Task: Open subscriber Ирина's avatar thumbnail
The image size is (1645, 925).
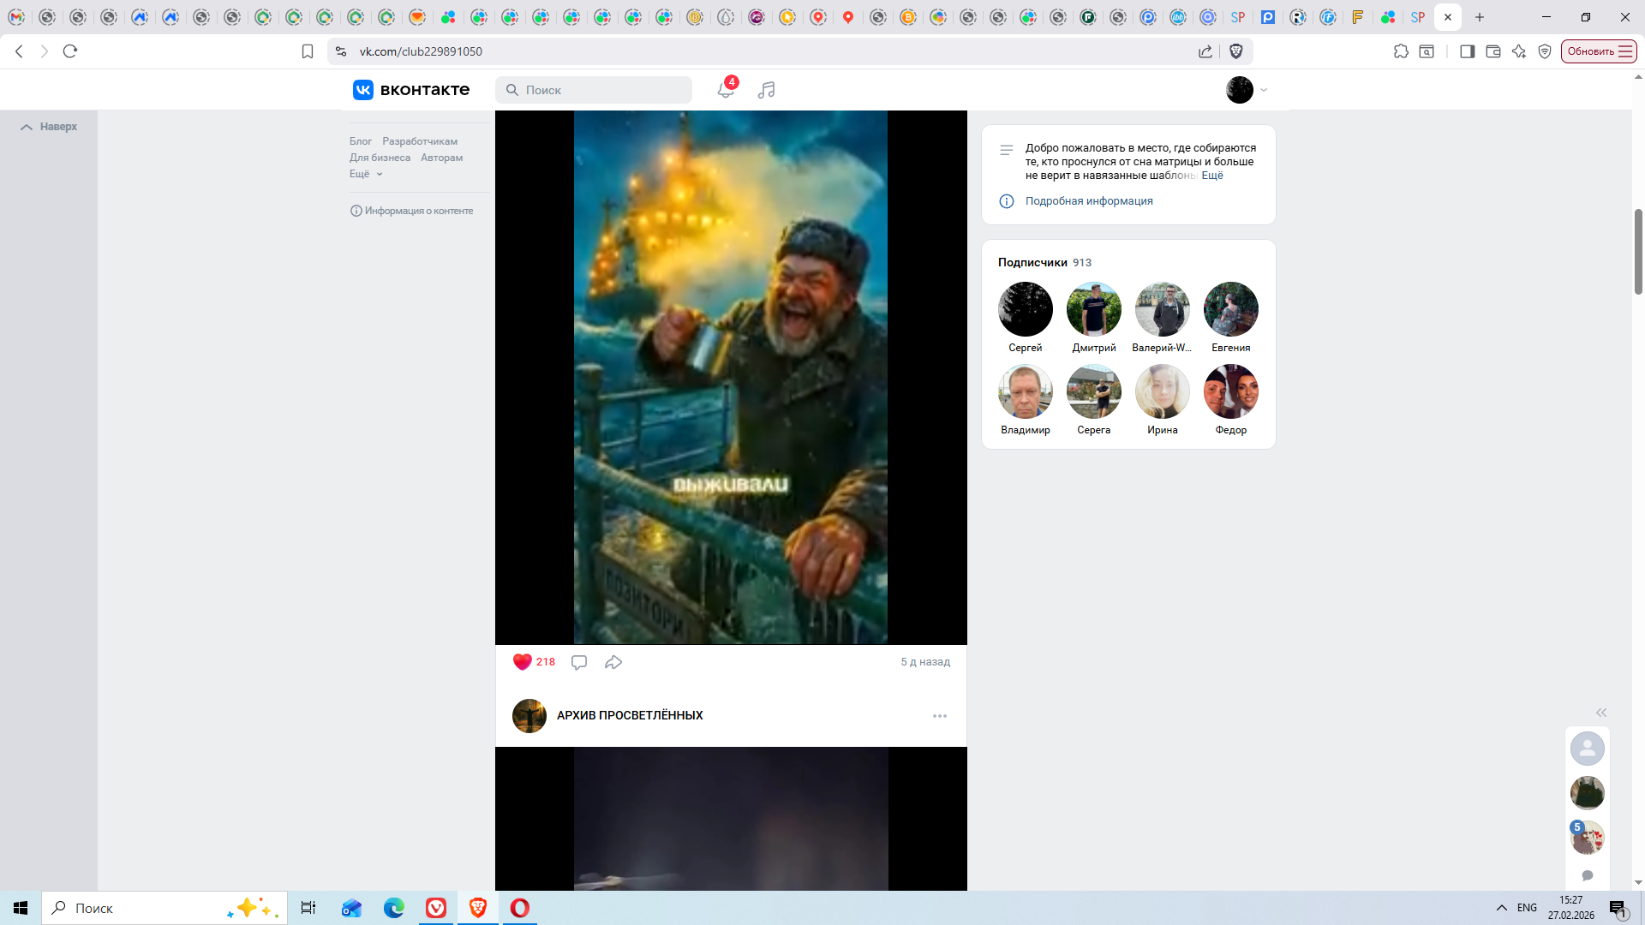Action: tap(1162, 392)
